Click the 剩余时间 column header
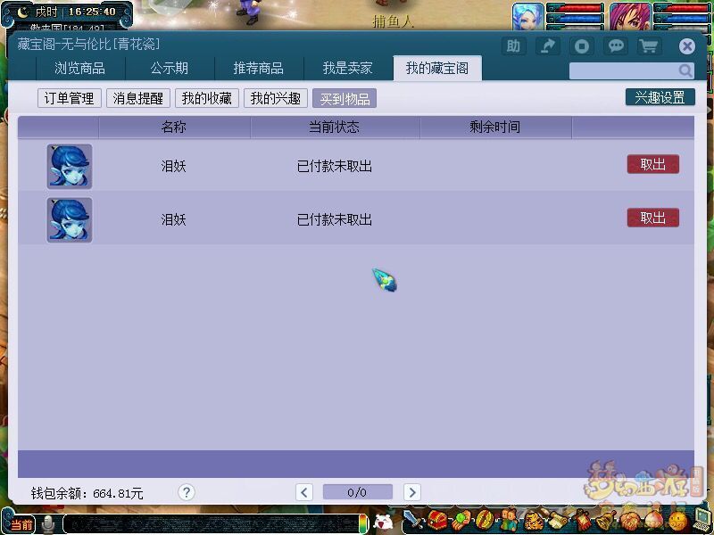This screenshot has width=714, height=535. pos(495,127)
